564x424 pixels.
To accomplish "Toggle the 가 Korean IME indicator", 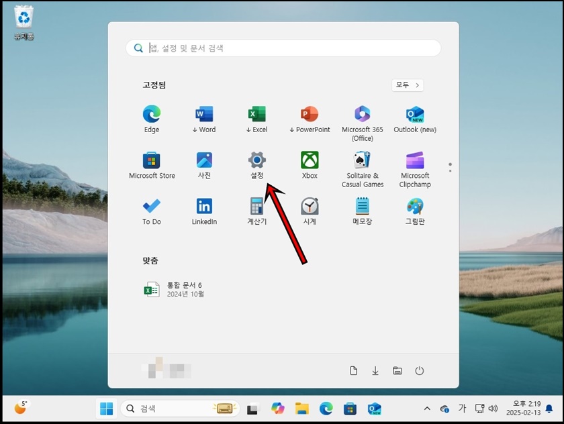I will point(462,408).
